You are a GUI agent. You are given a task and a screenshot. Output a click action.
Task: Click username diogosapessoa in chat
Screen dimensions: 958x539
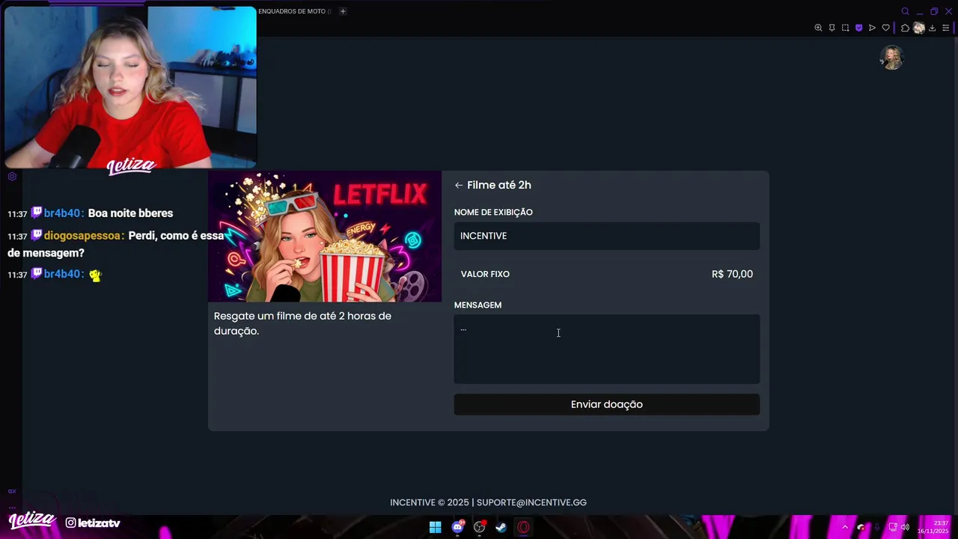coord(83,236)
